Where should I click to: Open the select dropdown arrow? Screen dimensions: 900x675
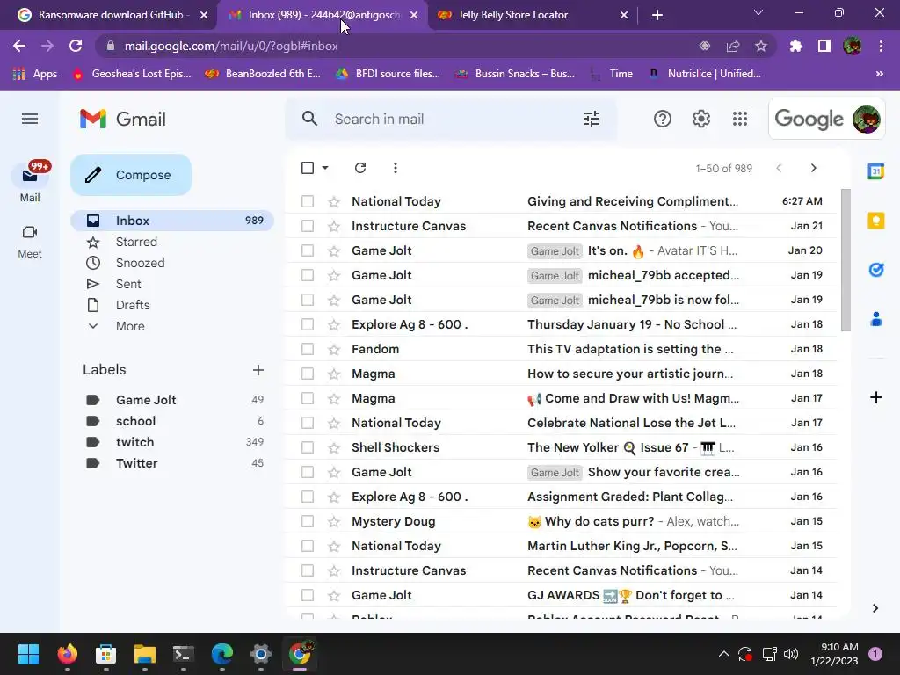coord(325,168)
